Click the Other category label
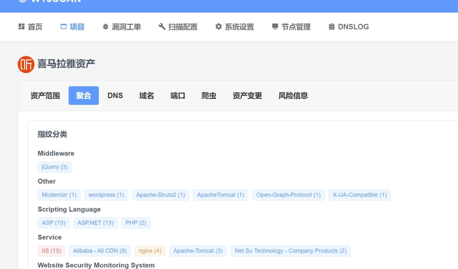 tap(47, 181)
